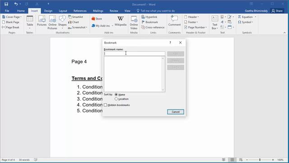289x163 pixels.
Task: Insert a Page Break
Action: [x=11, y=27]
